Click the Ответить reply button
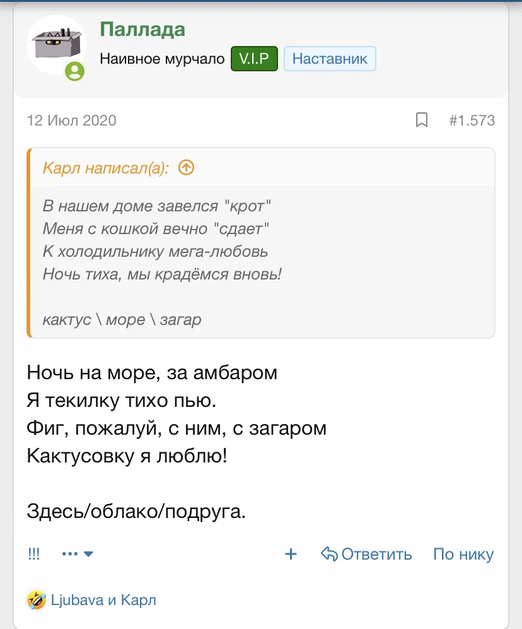Viewport: 522px width, 629px height. pyautogui.click(x=376, y=555)
